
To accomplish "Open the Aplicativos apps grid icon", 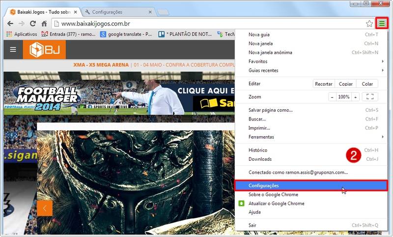I will pos(9,34).
